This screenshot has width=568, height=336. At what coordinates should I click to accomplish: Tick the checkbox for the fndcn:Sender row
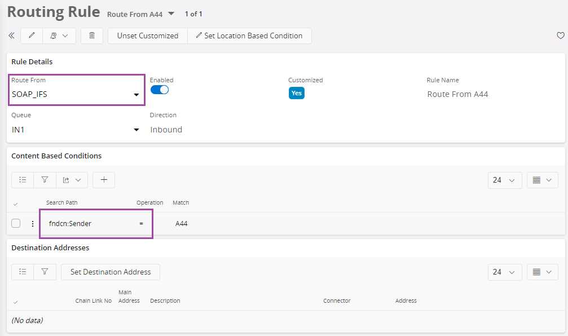pos(16,224)
